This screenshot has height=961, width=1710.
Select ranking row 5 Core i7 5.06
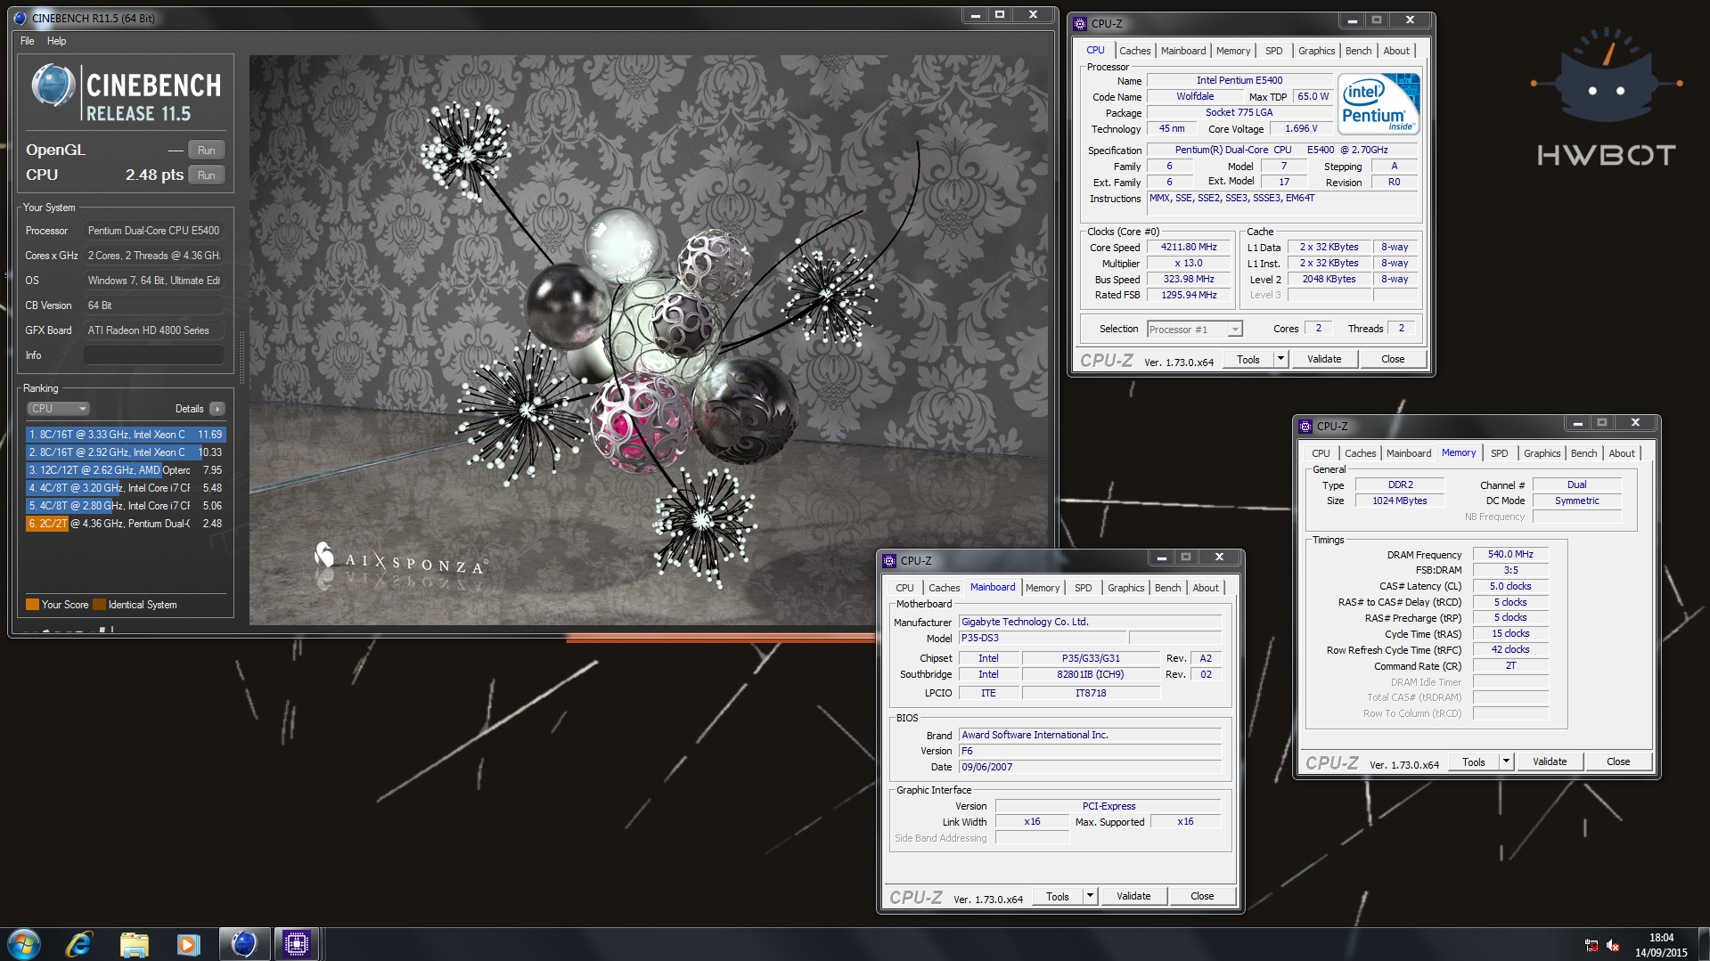coord(126,506)
